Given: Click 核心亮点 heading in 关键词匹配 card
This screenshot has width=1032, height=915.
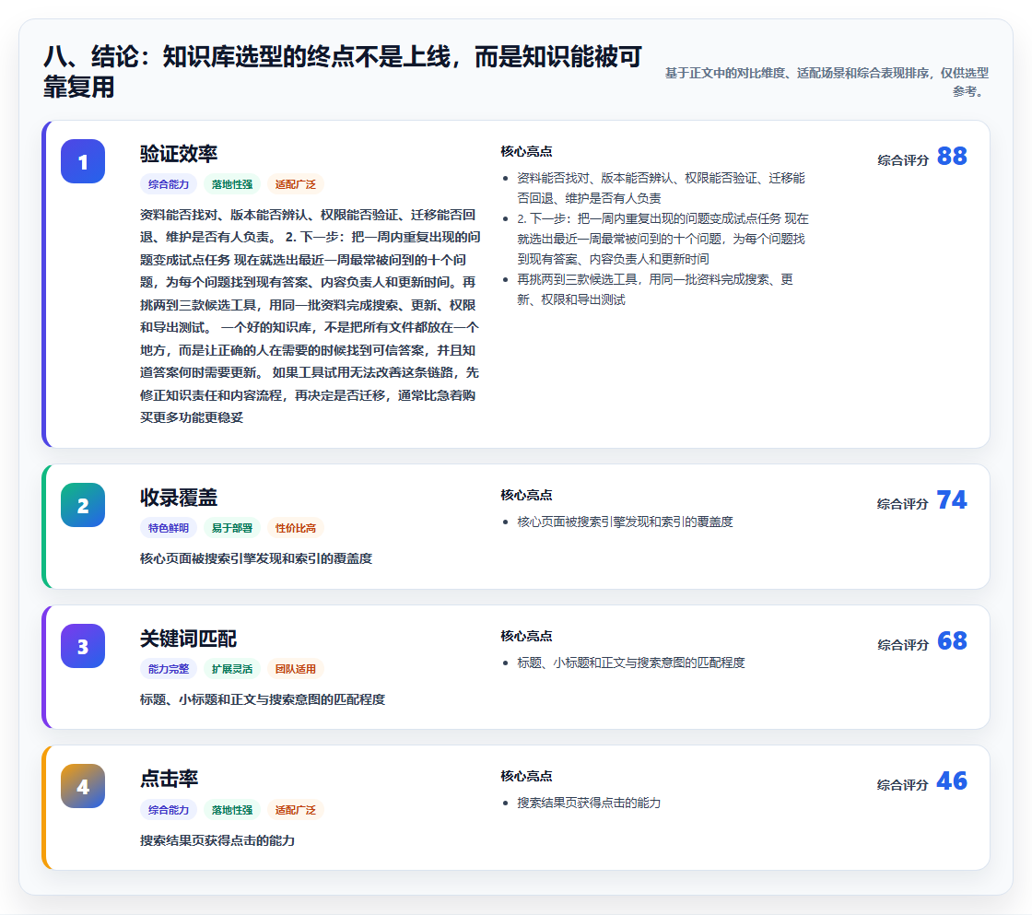Looking at the screenshot, I should point(526,636).
